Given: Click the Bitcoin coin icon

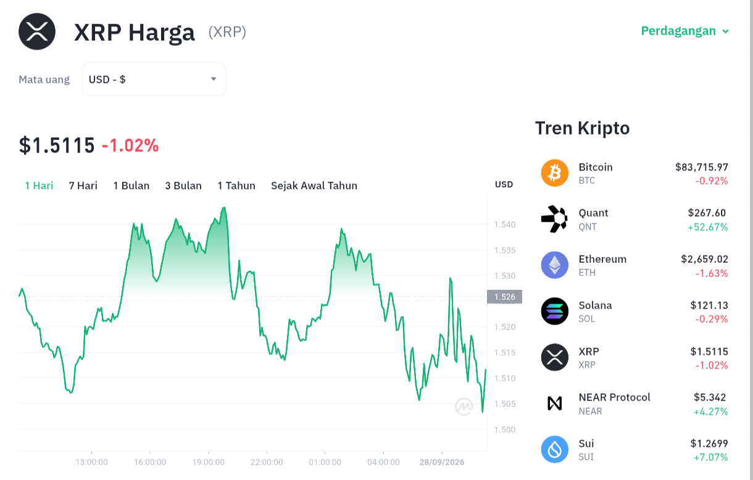Looking at the screenshot, I should click(x=554, y=173).
